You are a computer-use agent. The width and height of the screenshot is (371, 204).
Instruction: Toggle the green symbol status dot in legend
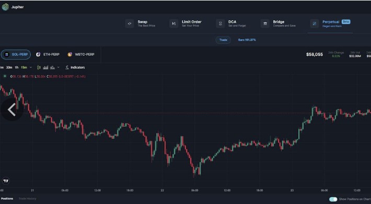click(x=5, y=76)
